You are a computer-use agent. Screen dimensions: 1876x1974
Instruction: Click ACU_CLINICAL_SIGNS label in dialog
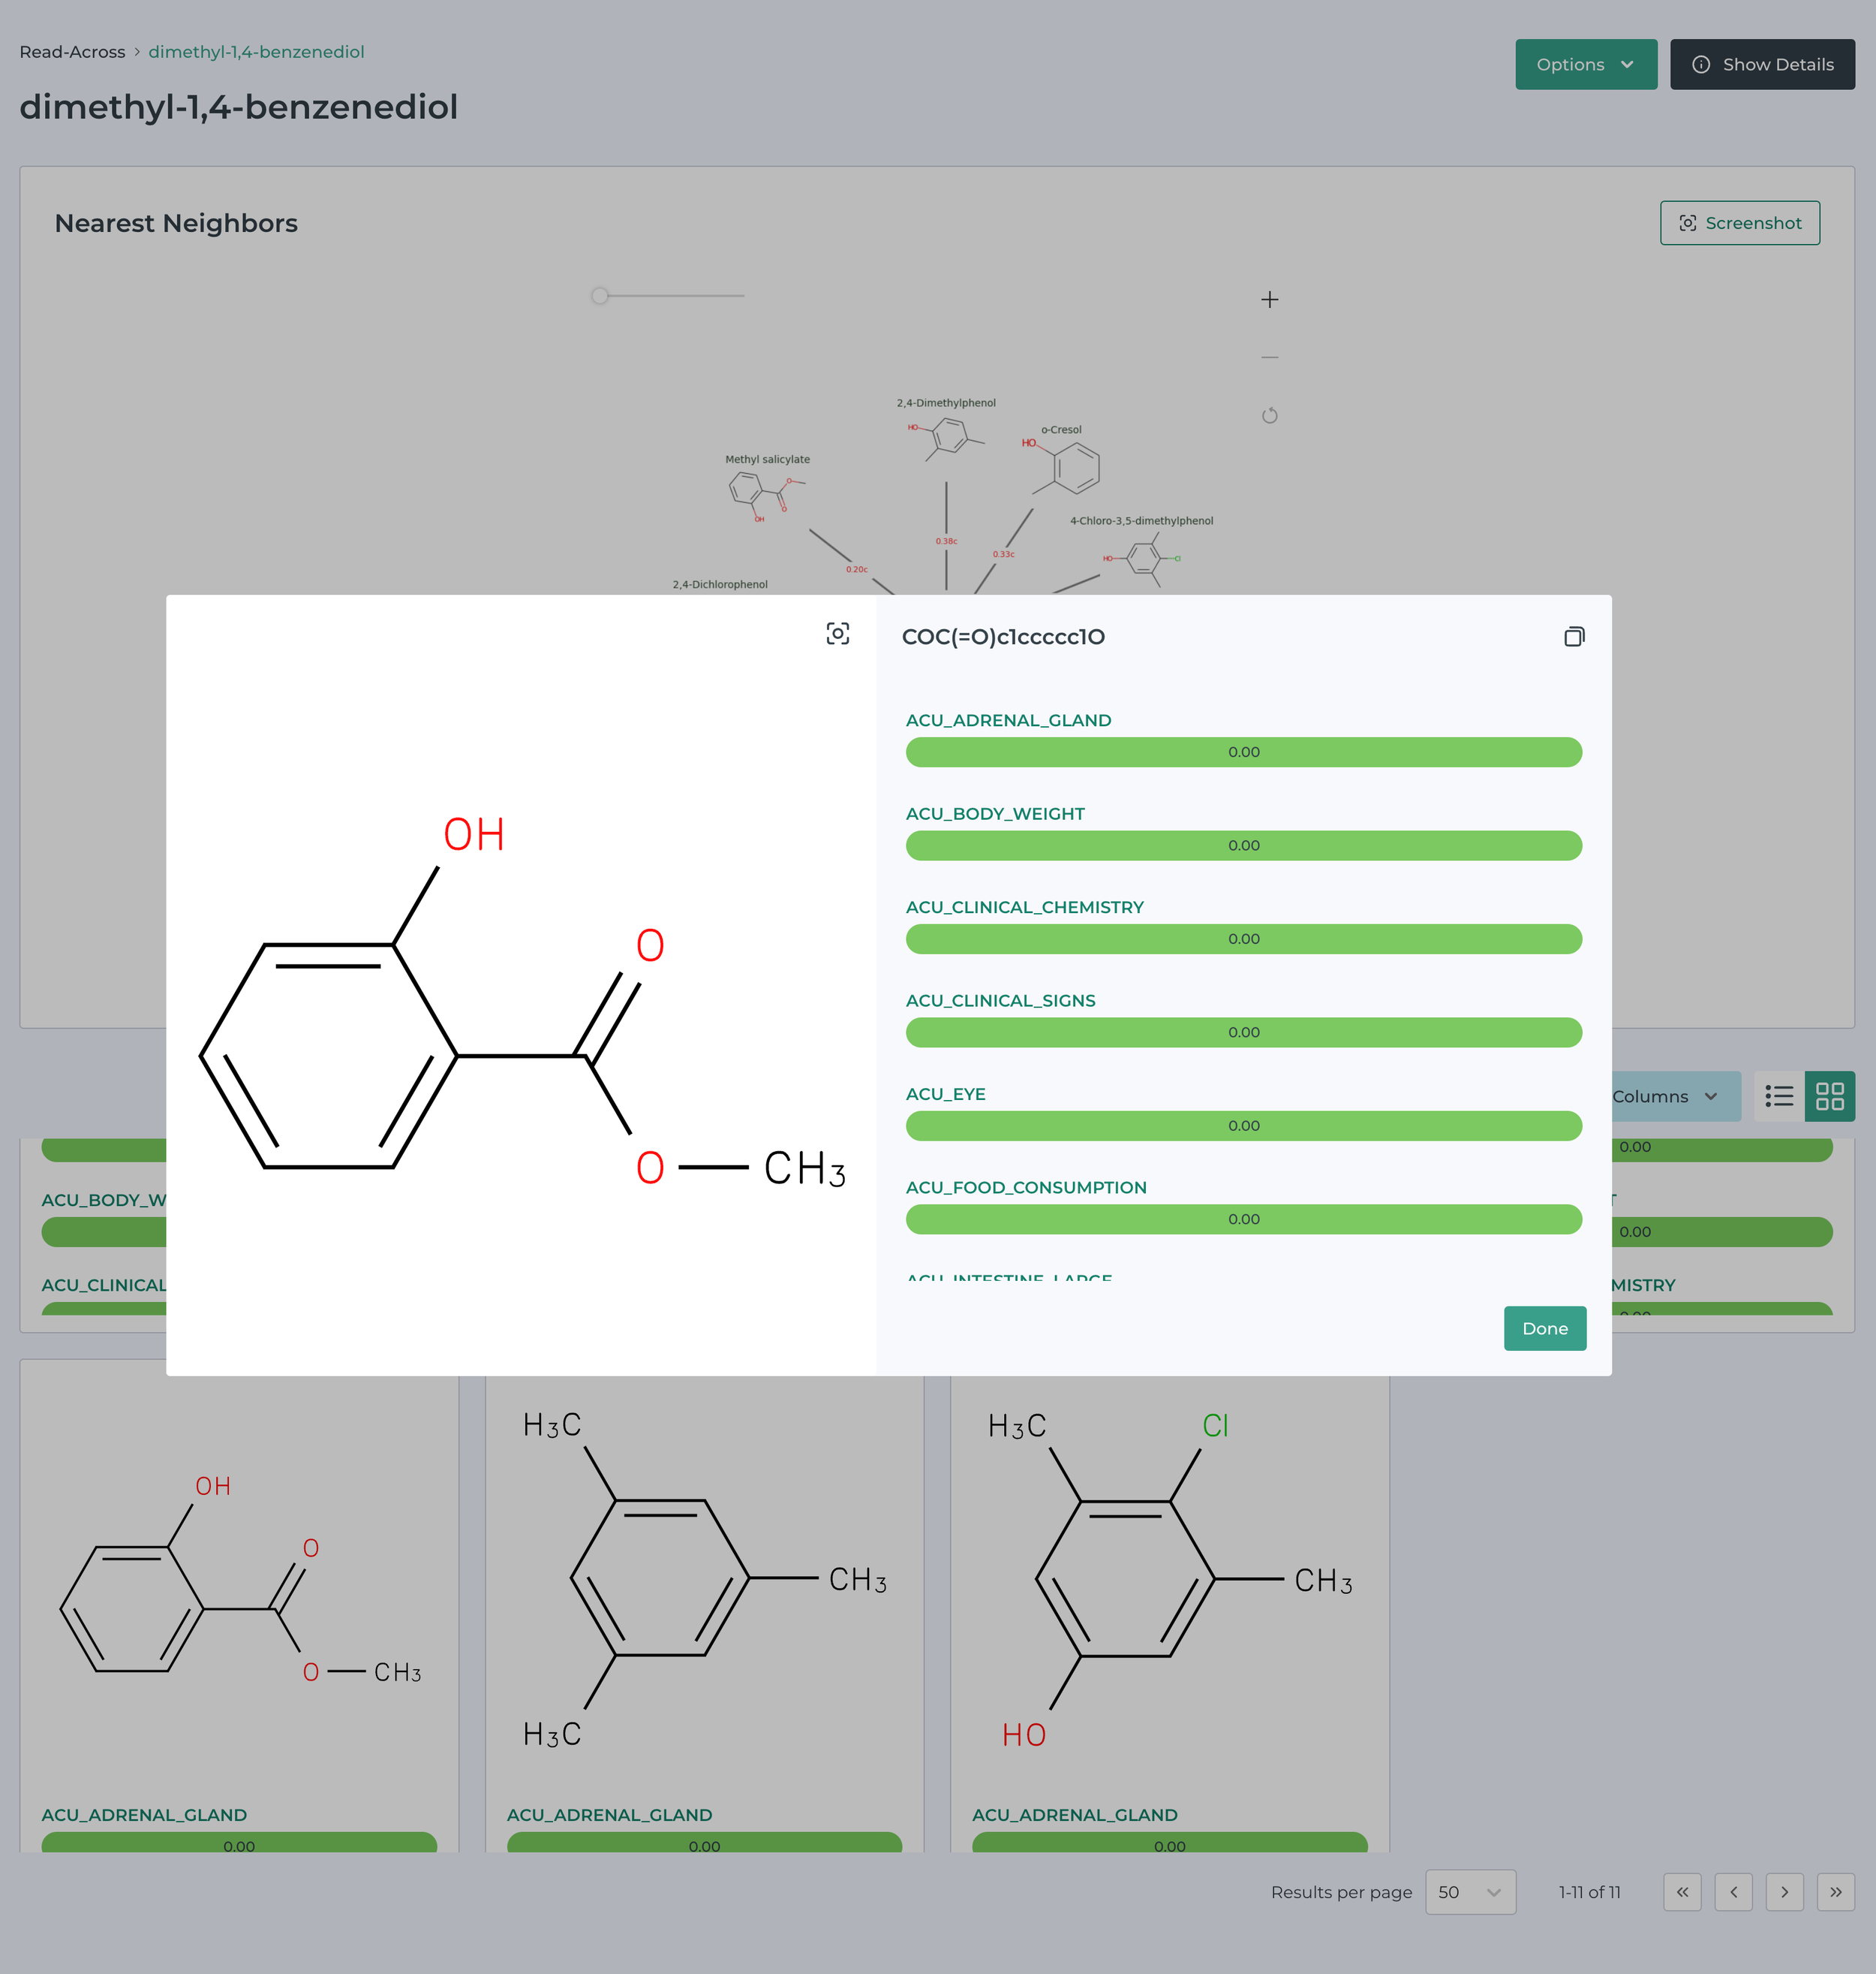coord(1000,1000)
